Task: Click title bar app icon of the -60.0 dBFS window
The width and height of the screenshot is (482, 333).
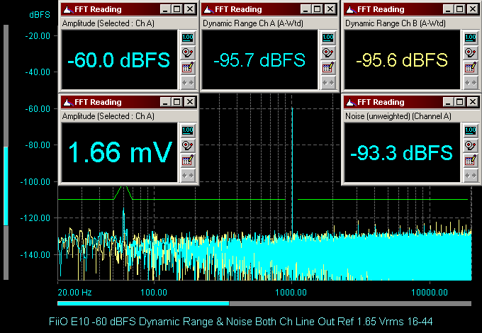Action: pos(67,9)
